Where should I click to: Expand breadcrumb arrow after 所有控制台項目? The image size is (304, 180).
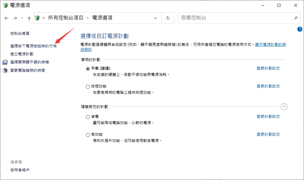coord(88,18)
